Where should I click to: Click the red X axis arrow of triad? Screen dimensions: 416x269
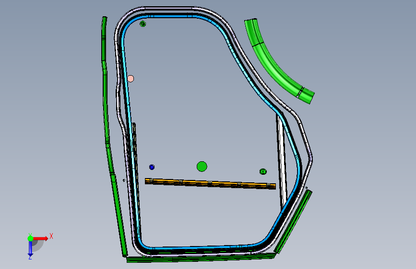click(x=40, y=238)
